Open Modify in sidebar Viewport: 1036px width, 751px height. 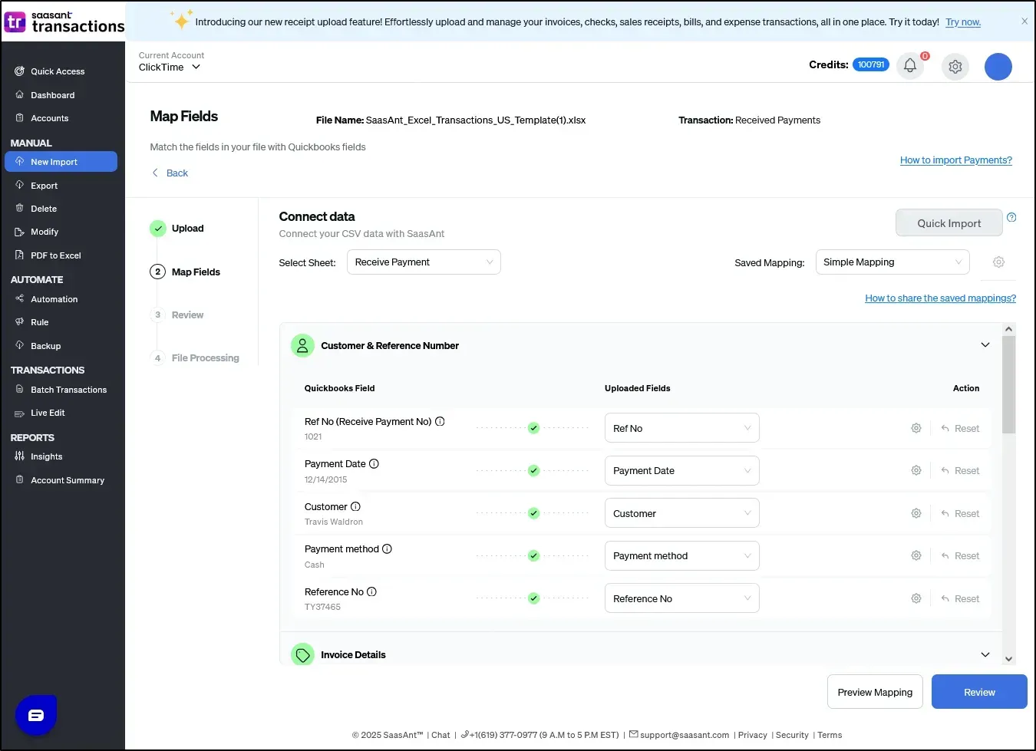tap(45, 232)
